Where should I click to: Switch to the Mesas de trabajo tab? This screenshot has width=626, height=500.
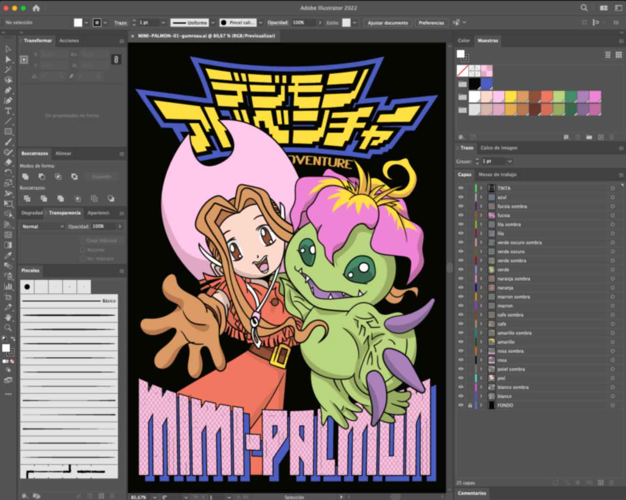point(497,174)
